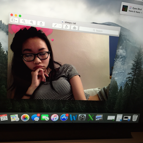Open App Store with update badge
This screenshot has height=143, width=143.
[x=64, y=117]
